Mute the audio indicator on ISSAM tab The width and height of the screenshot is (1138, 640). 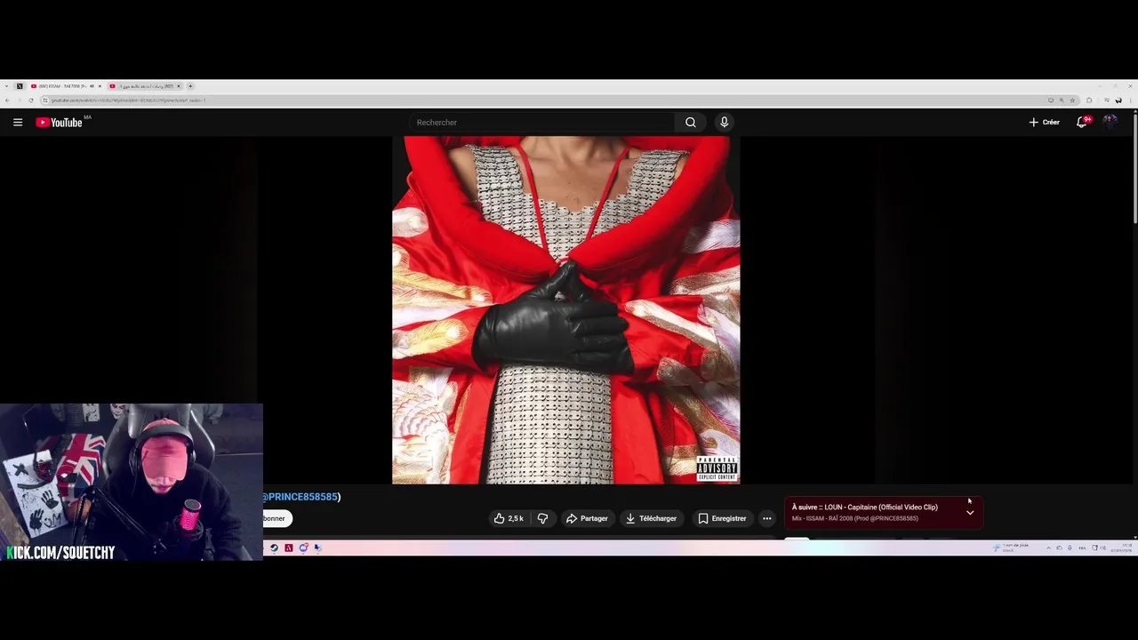tap(92, 86)
